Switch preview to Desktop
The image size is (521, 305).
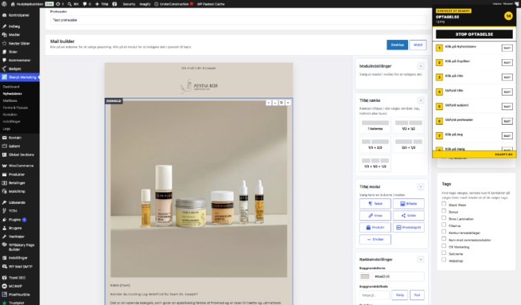[397, 45]
